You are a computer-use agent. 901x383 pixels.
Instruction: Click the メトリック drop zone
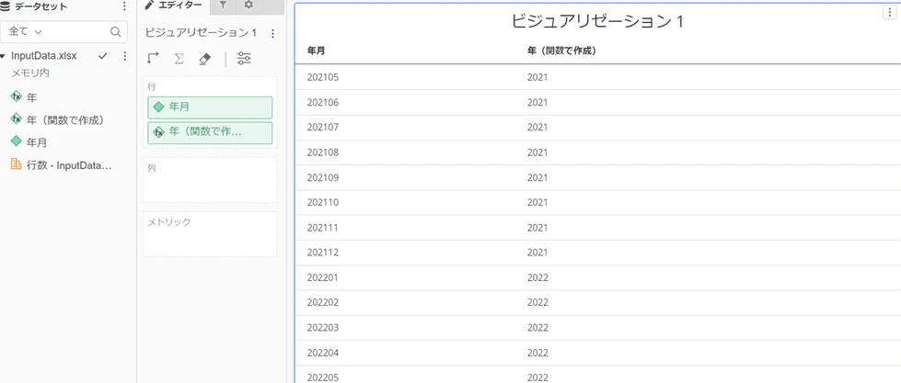tap(210, 234)
